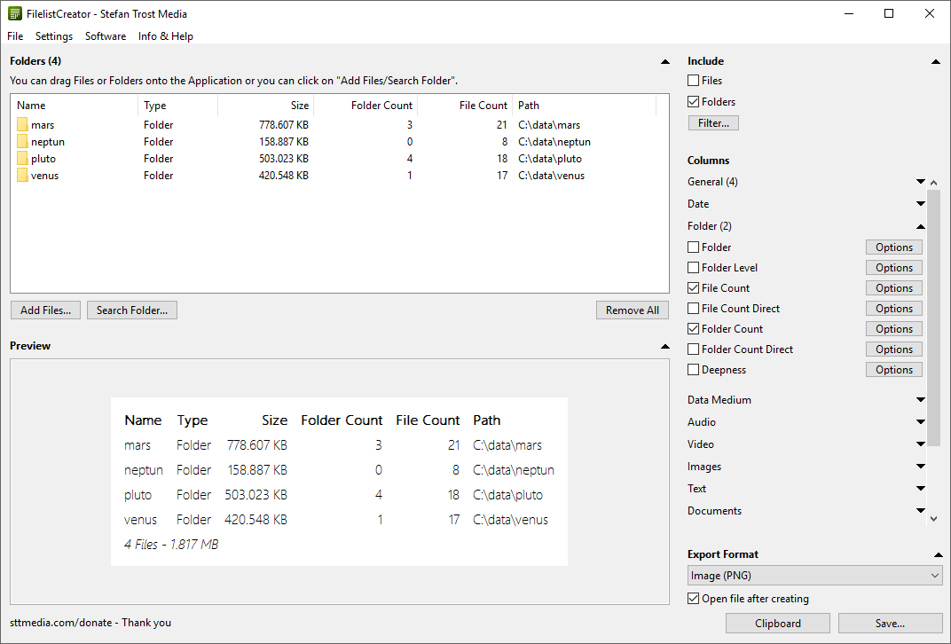
Task: Click Remove All to clear the folder list
Action: coord(632,310)
